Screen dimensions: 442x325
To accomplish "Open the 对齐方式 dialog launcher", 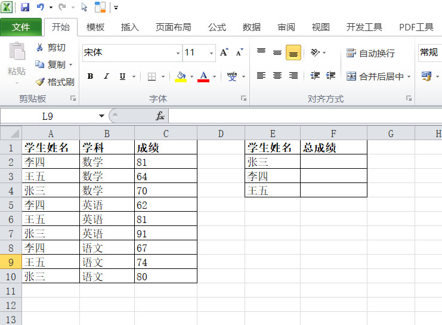I will [x=409, y=98].
